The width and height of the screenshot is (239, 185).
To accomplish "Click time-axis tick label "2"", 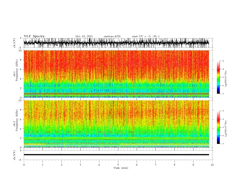I will pyautogui.click(x=62, y=165).
